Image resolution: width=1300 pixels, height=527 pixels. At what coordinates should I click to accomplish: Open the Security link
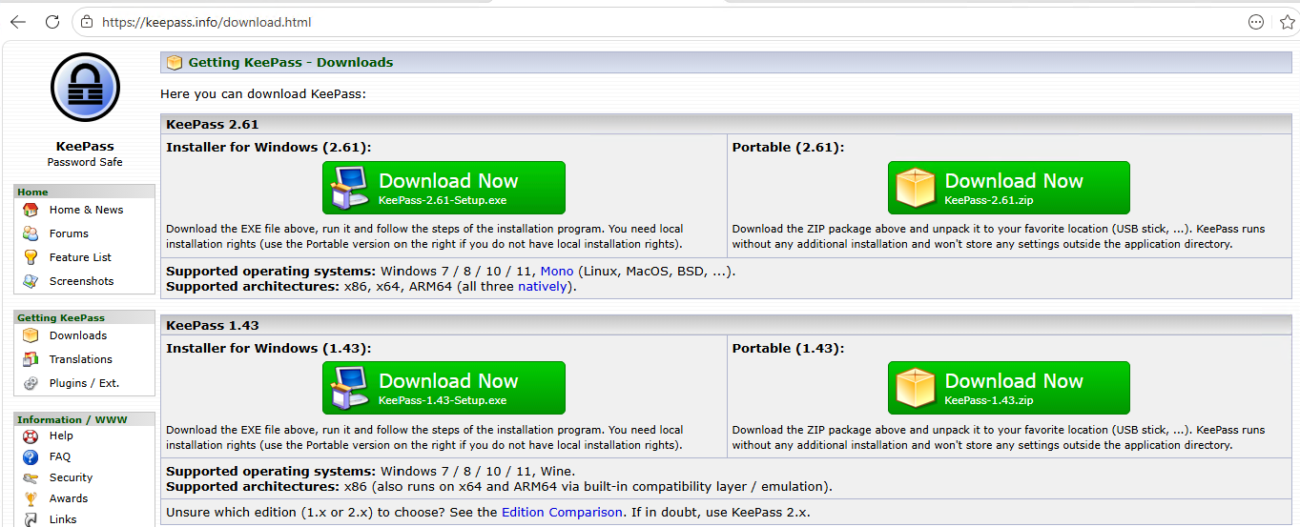[x=72, y=477]
